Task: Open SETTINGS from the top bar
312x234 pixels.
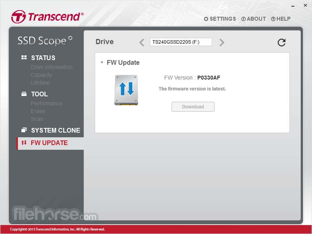Action: point(220,19)
